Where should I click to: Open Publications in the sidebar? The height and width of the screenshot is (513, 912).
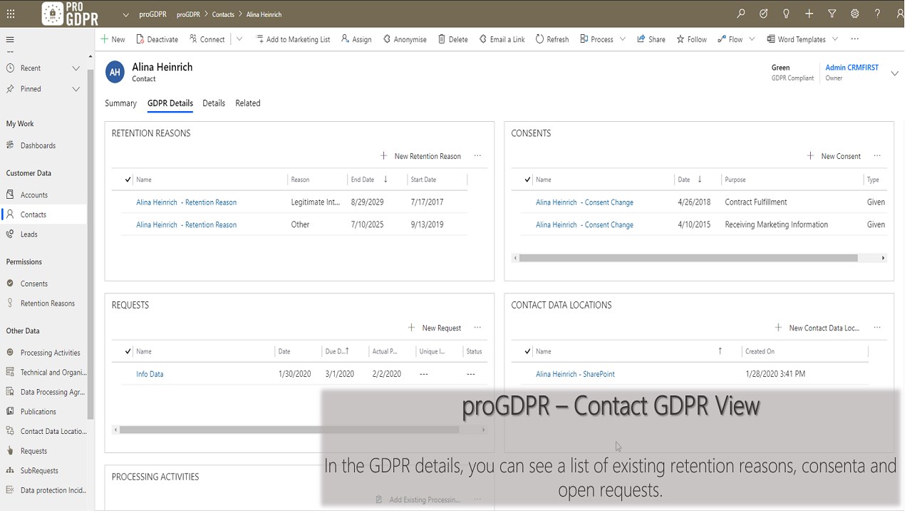point(38,412)
